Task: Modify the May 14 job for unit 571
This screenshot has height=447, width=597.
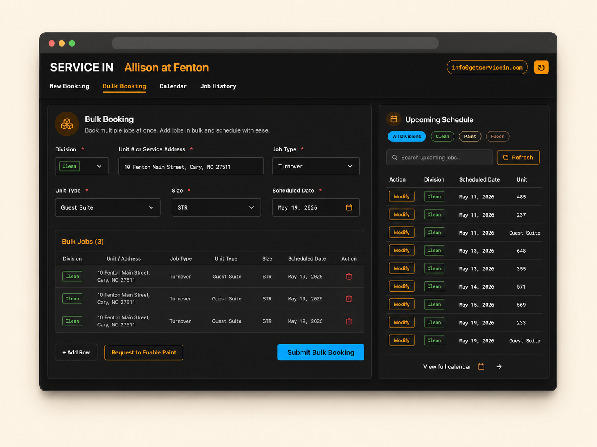Action: pos(402,286)
